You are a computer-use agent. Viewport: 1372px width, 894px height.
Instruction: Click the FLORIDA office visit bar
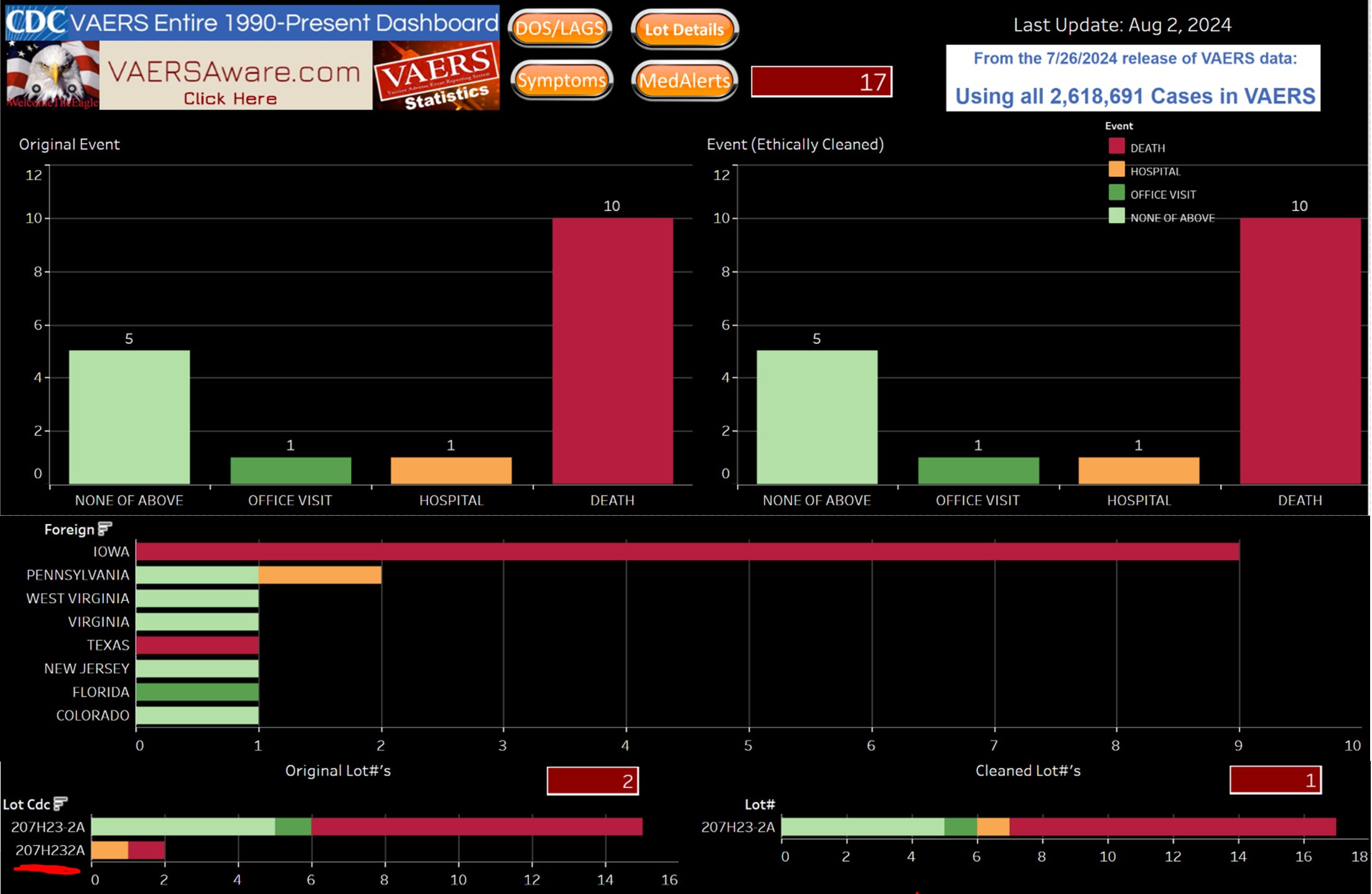click(197, 692)
